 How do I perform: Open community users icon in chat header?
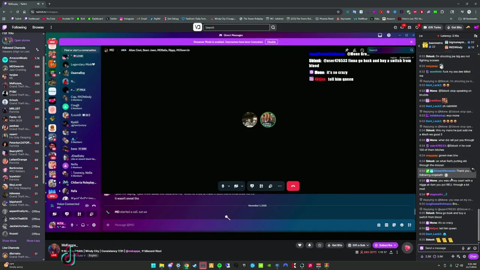pyautogui.click(x=475, y=36)
